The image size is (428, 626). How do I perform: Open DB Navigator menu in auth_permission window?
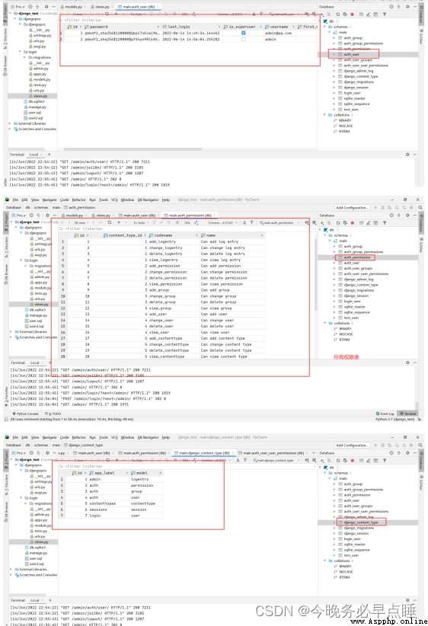pyautogui.click(x=148, y=200)
